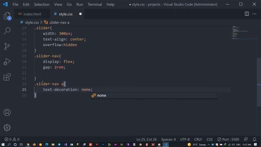Open the Search view in activity bar

(x=7, y=31)
